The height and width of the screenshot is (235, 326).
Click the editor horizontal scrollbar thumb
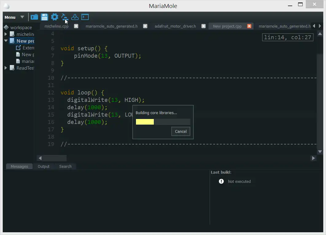[55, 158]
